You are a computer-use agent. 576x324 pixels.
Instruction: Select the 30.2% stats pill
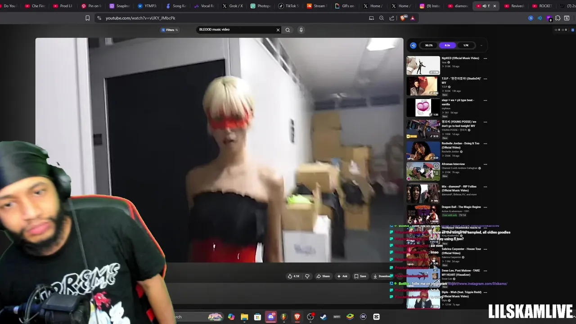tap(428, 45)
